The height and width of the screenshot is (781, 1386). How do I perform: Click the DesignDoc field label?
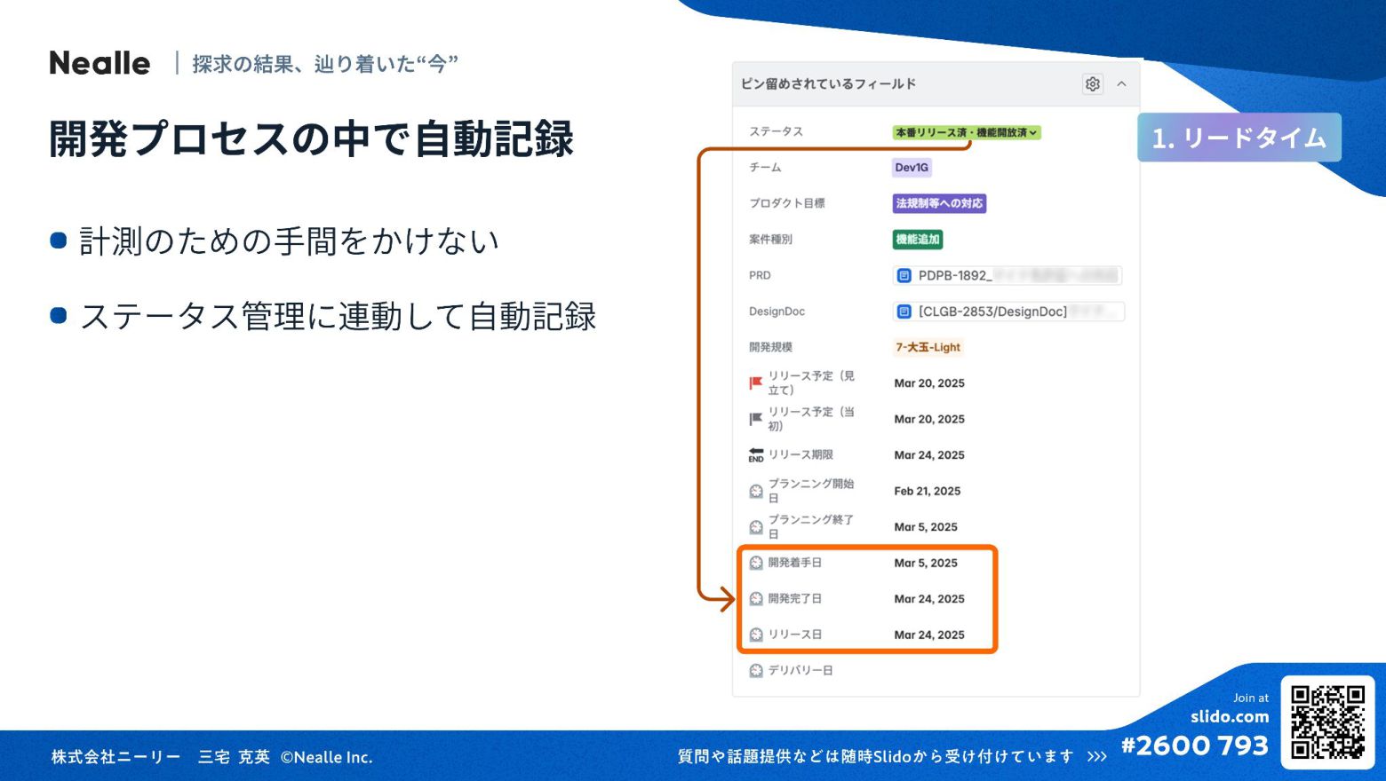(777, 312)
